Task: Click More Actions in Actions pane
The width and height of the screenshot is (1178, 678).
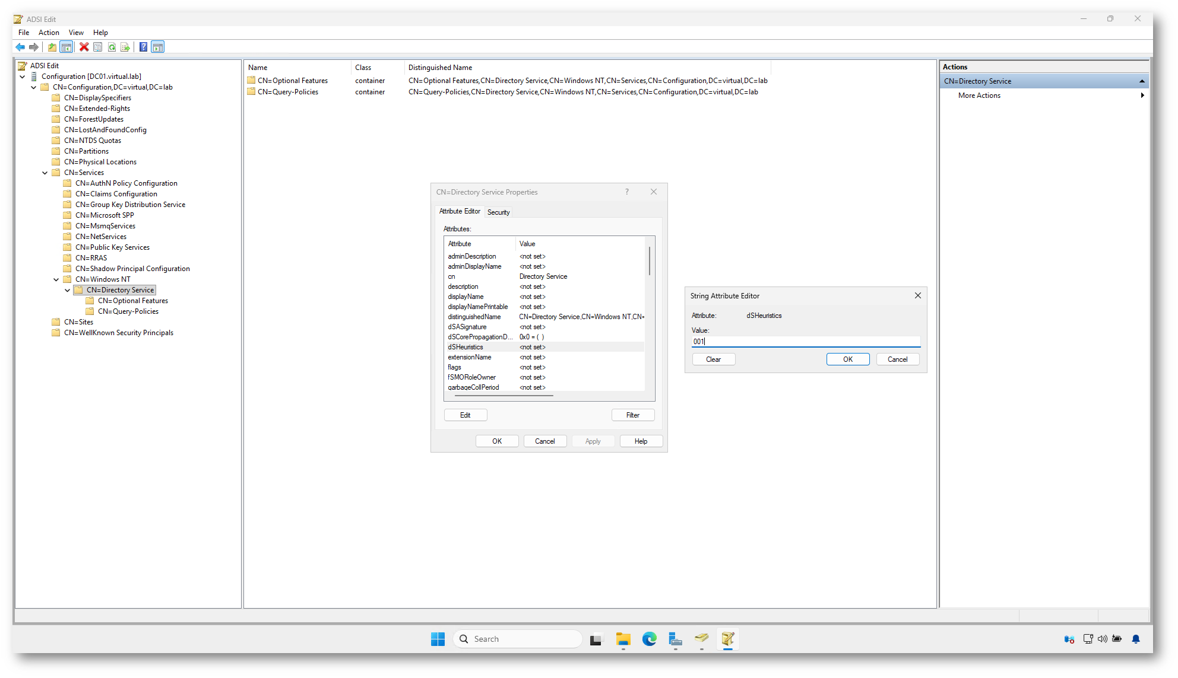Action: click(x=979, y=96)
